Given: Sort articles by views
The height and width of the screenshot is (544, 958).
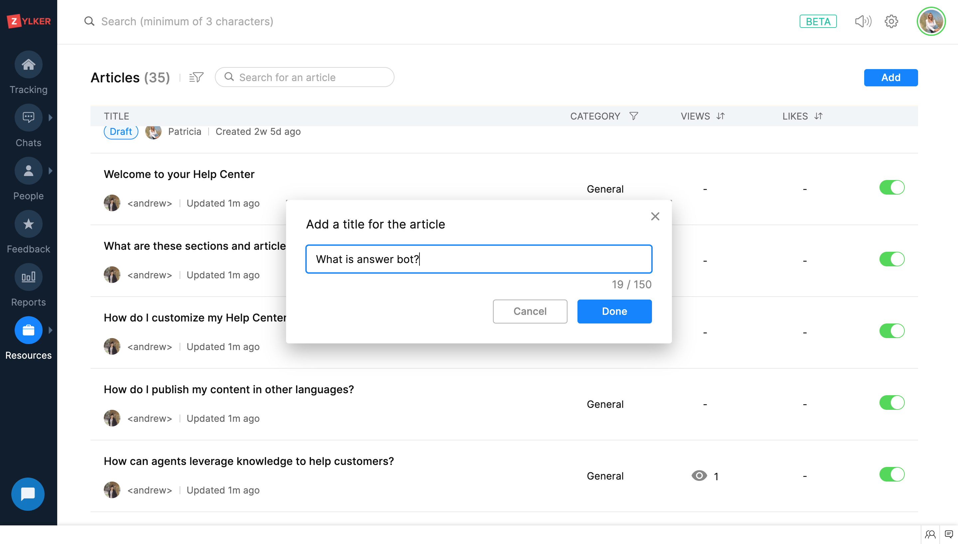Looking at the screenshot, I should 721,116.
